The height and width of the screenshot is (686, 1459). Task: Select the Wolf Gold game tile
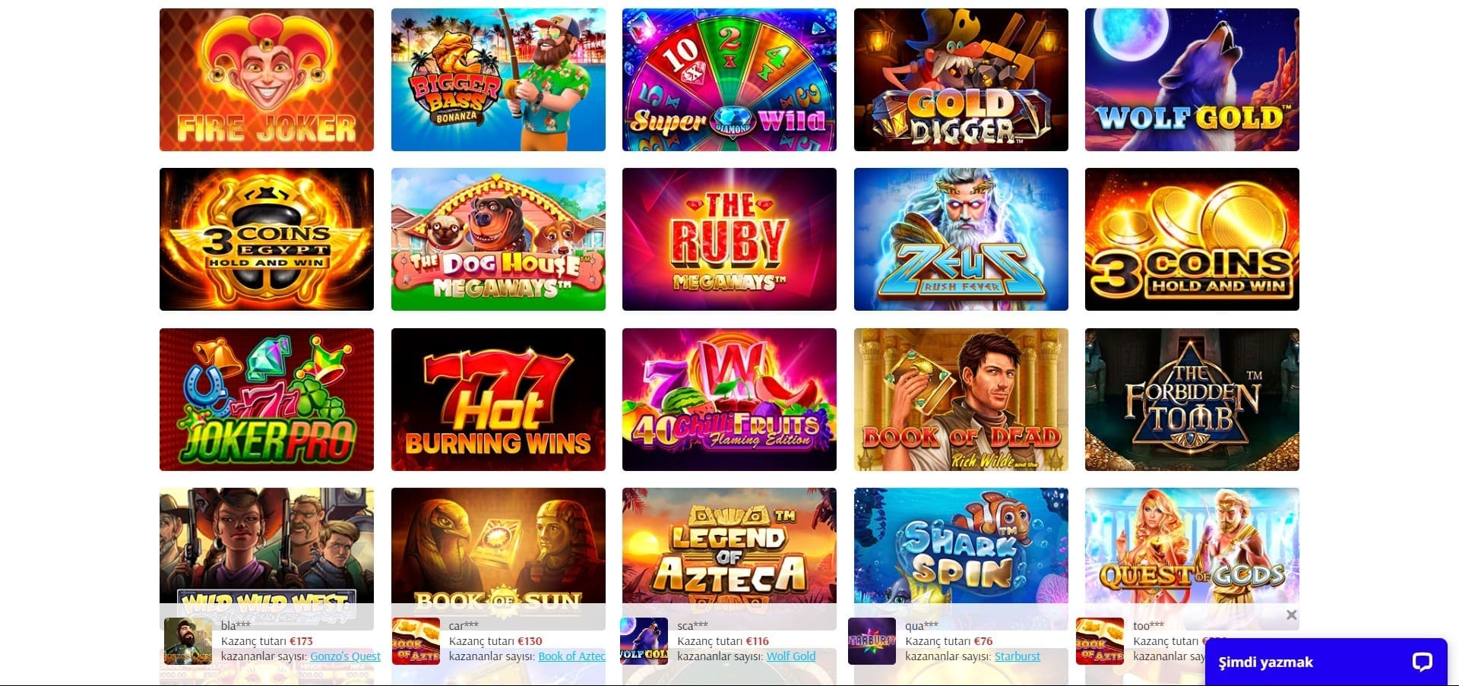click(x=1192, y=80)
